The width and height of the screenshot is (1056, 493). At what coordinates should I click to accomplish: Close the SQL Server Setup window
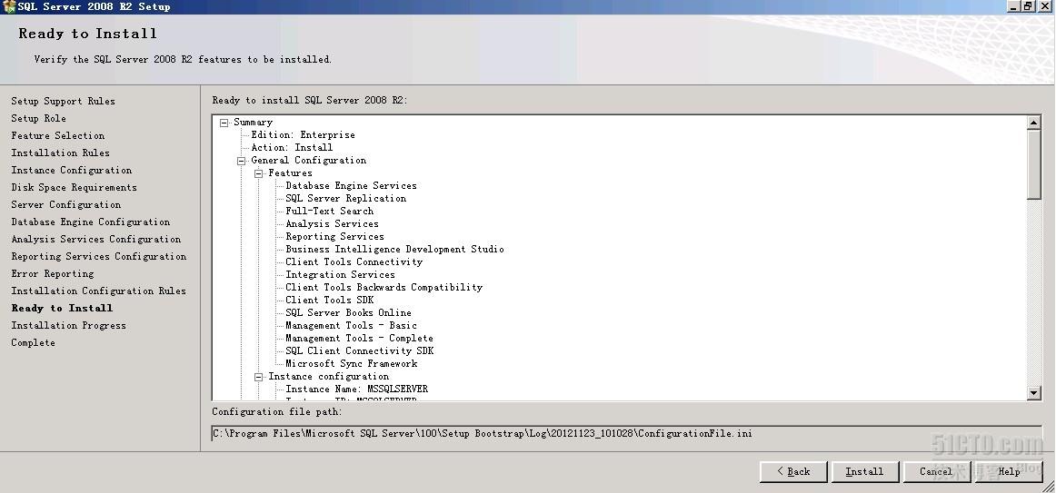pos(1044,6)
